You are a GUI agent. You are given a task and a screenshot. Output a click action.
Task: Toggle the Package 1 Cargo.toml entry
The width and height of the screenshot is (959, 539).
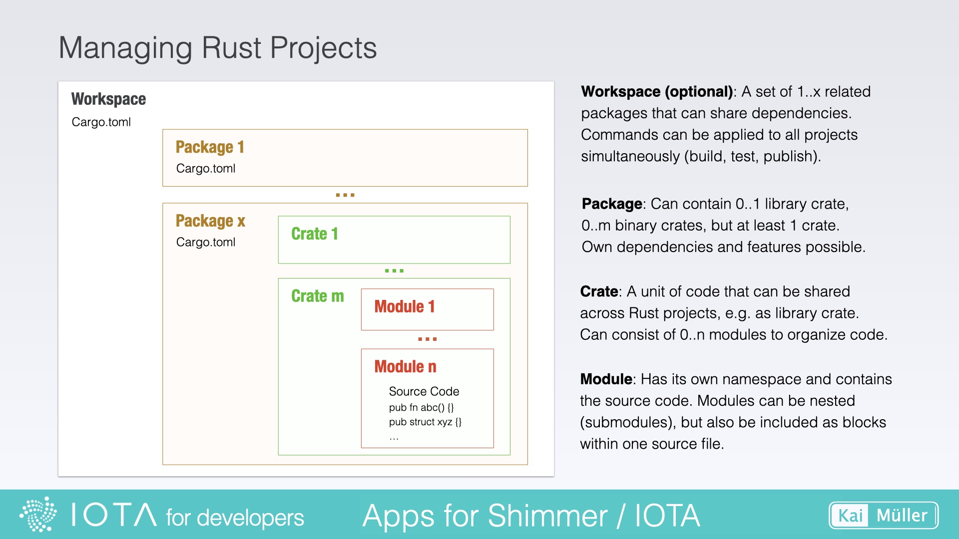(x=206, y=169)
